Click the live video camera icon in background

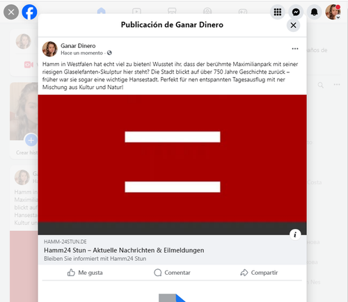point(29,65)
